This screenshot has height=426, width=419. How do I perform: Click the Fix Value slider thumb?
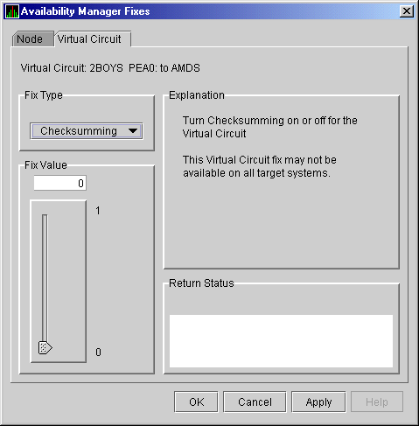pos(45,347)
